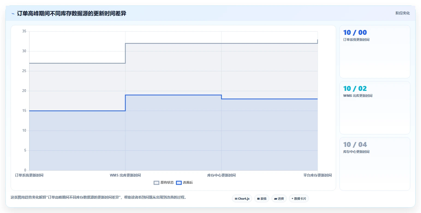Open the 10 / 04 库存中心更新时间 card
The height and width of the screenshot is (213, 421).
coord(375,164)
